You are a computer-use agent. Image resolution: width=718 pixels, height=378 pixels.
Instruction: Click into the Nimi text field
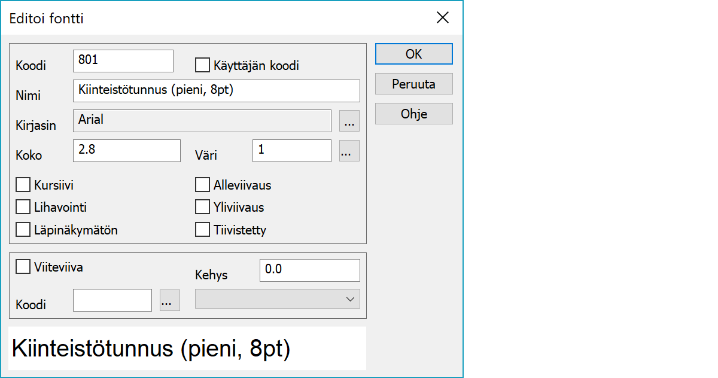pos(216,91)
